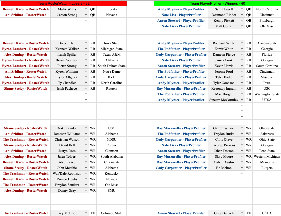Expand the Greg Dulcich dropdown
This screenshot has width=281, height=216.
click(242, 213)
